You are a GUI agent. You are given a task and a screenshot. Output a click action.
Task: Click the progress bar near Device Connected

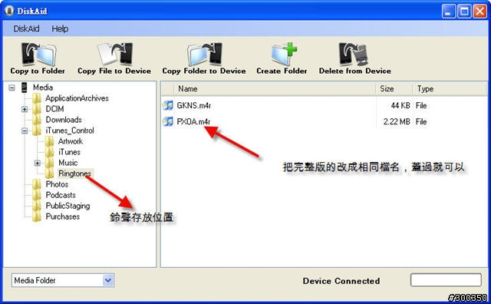tap(446, 280)
